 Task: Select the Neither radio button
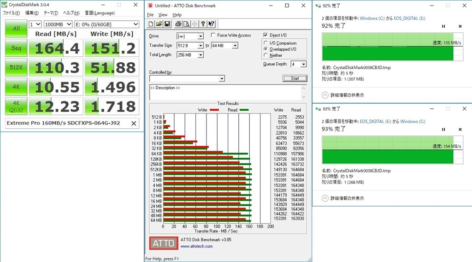click(265, 55)
